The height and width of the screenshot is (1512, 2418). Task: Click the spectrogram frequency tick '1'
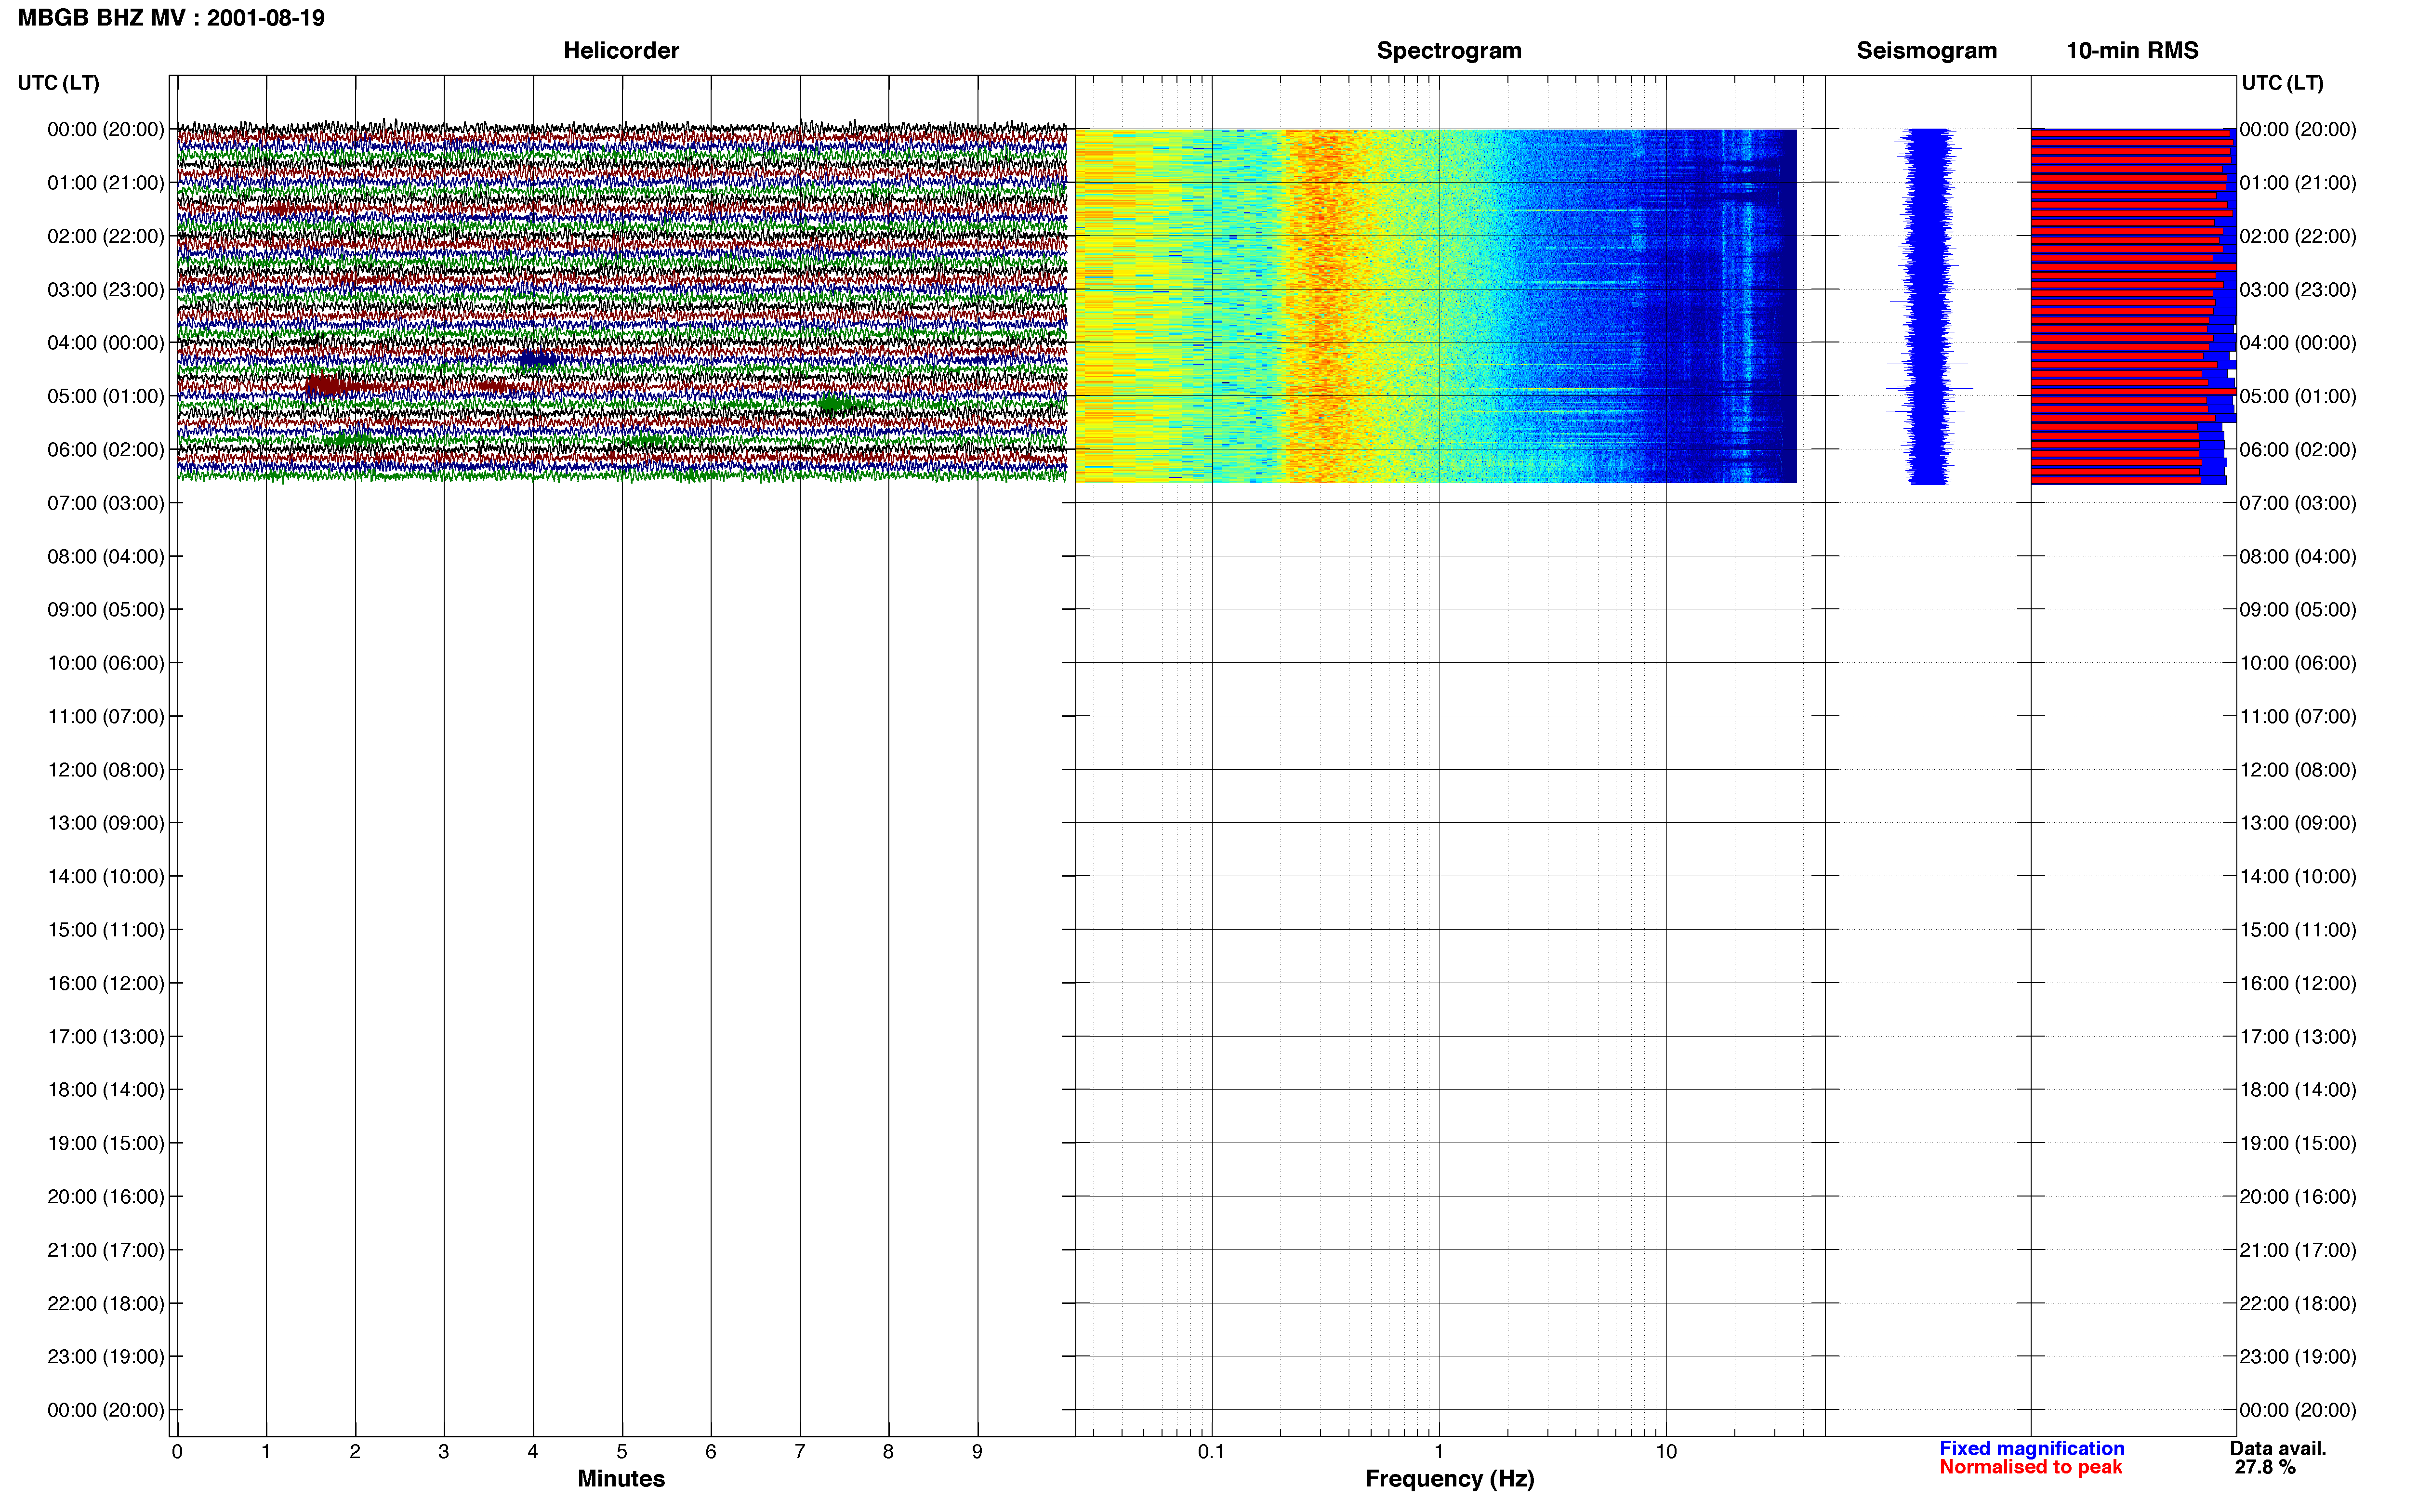point(1439,1452)
